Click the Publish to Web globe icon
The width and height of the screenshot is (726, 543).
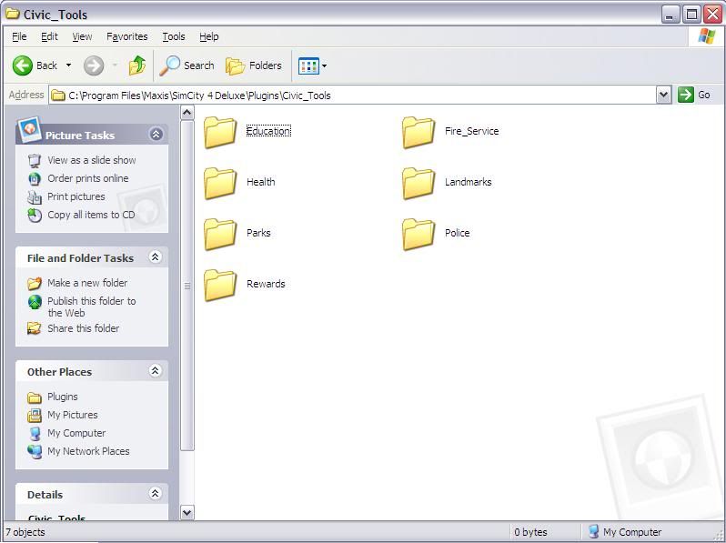[x=35, y=302]
